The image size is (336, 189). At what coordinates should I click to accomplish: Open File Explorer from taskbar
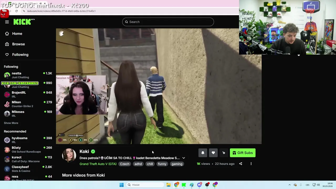point(169,185)
